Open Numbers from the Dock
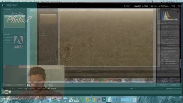This screenshot has width=183, height=103. click(x=76, y=100)
